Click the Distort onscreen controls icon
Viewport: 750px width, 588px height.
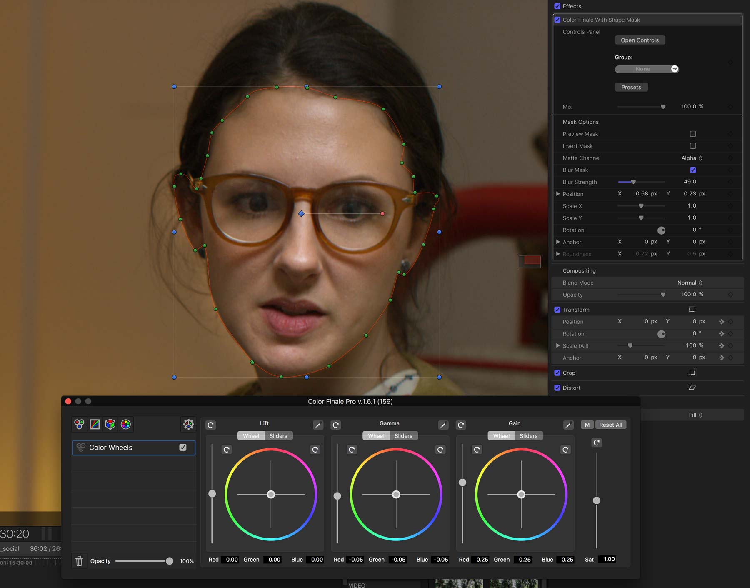[x=692, y=388]
